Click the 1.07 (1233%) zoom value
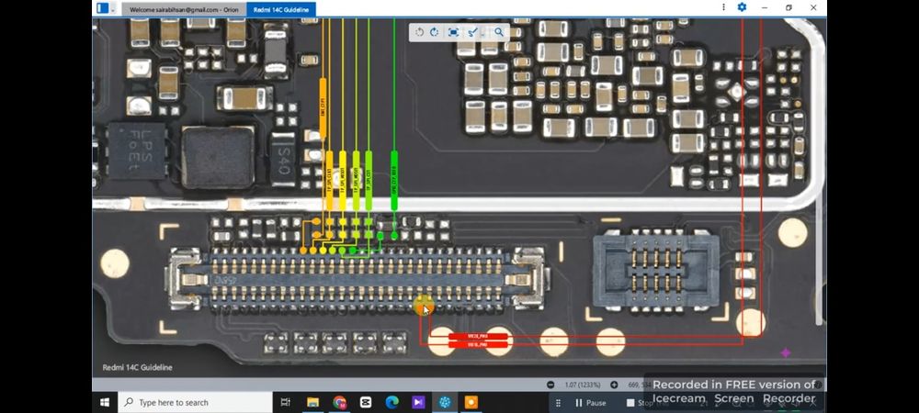This screenshot has height=413, width=919. click(582, 385)
